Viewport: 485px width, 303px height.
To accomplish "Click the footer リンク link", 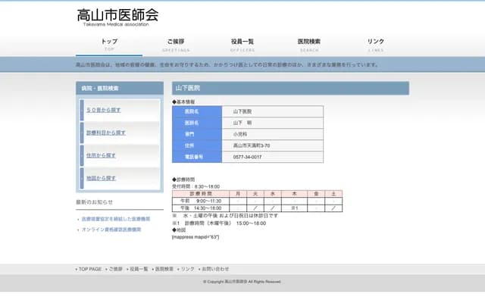I will tap(187, 269).
